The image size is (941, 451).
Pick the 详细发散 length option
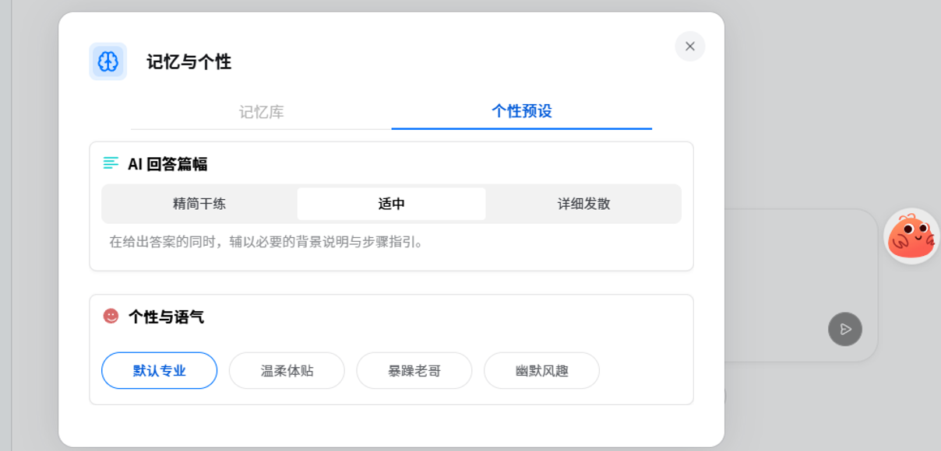[x=583, y=205]
